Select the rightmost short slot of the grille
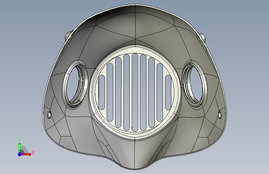 (x=168, y=92)
